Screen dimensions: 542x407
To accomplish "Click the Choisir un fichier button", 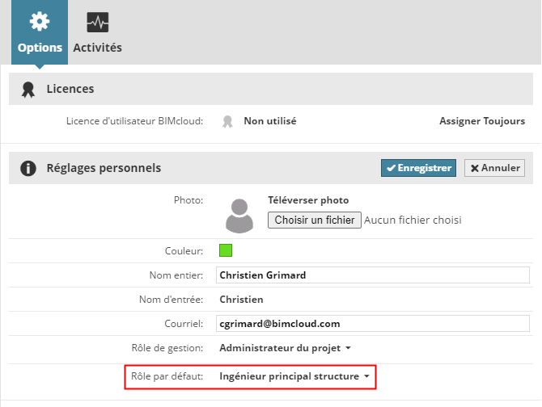I will tap(314, 220).
